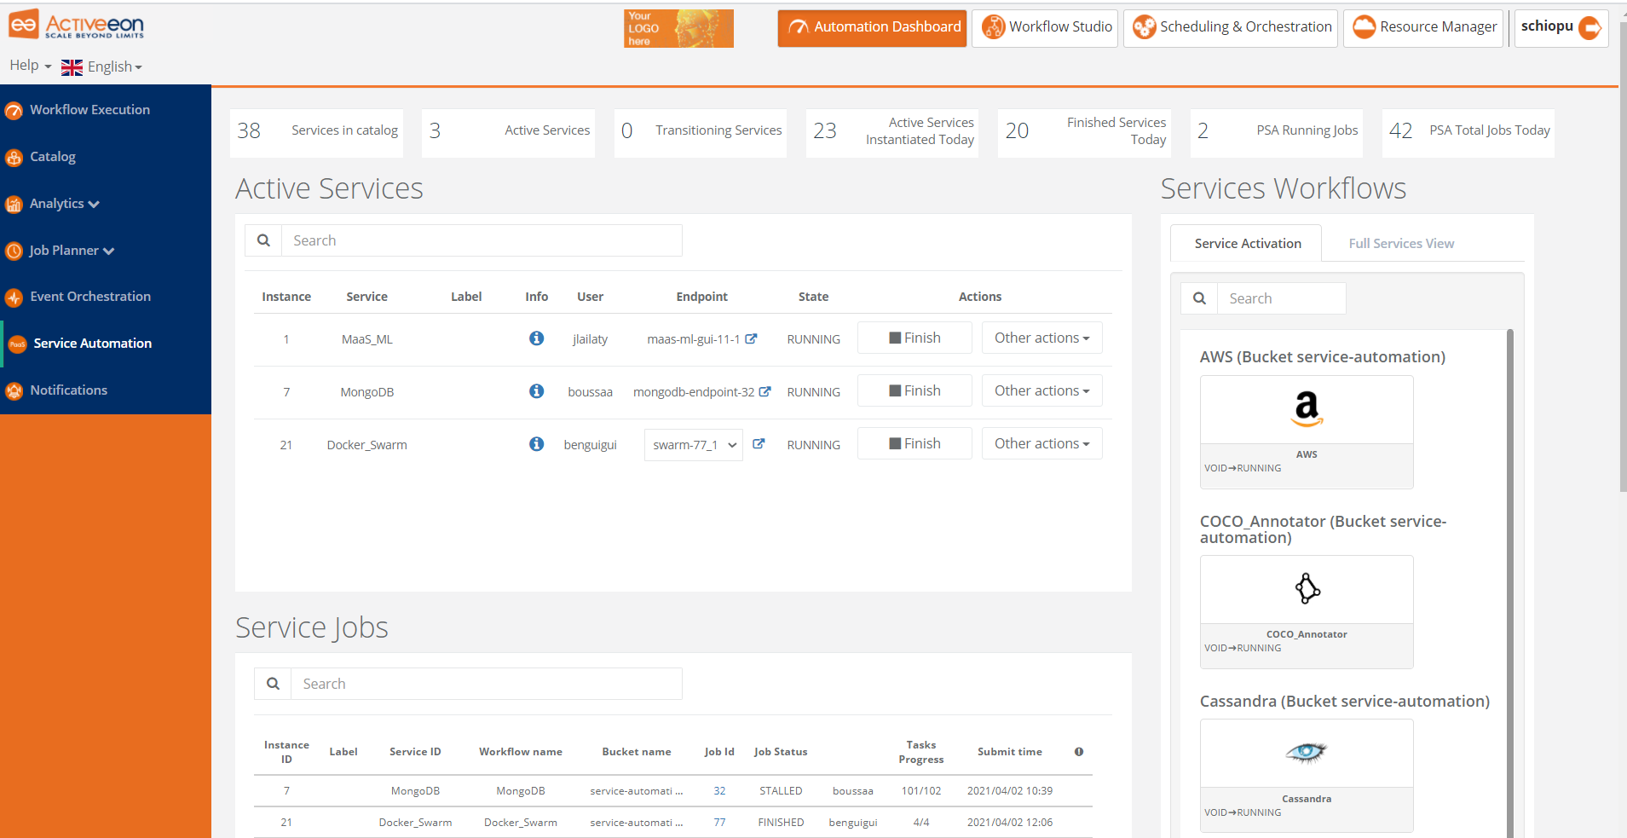Sort by Job Status column

pos(781,752)
